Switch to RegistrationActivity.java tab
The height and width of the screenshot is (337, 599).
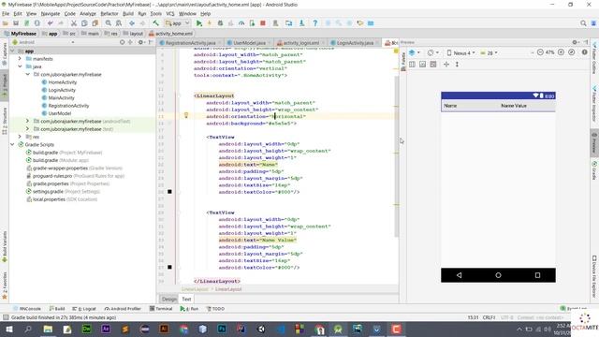pos(190,43)
